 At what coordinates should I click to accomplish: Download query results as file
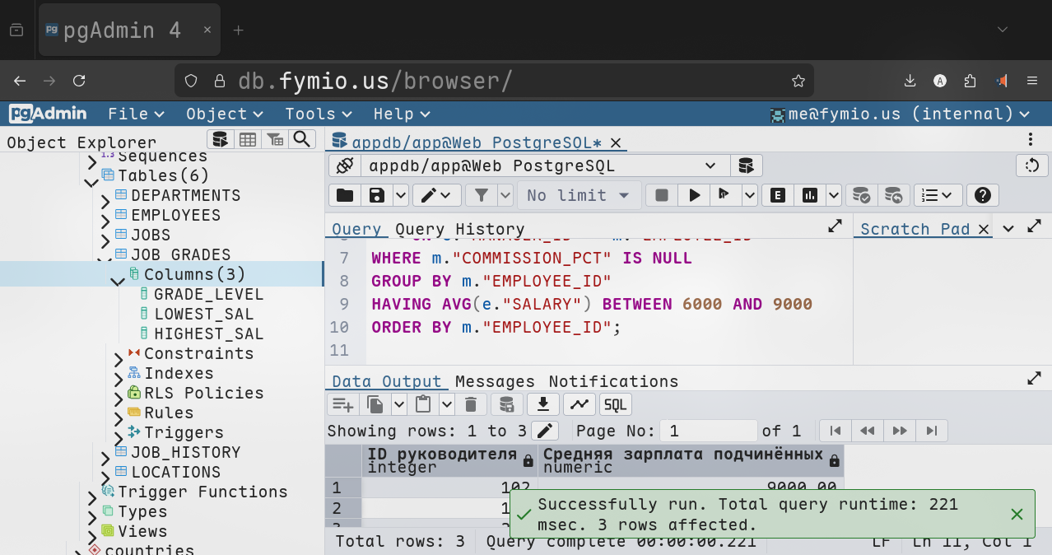(x=542, y=404)
